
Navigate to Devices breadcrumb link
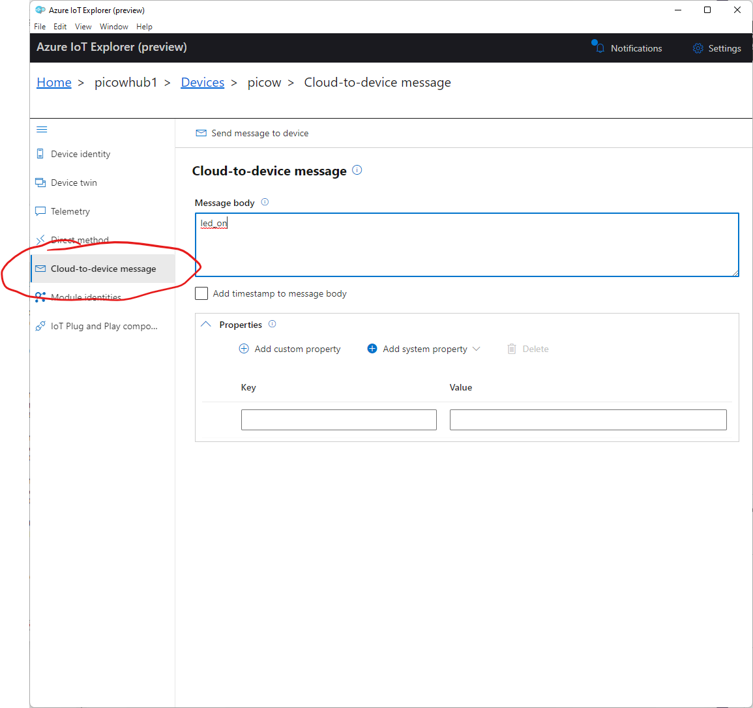[x=203, y=83]
